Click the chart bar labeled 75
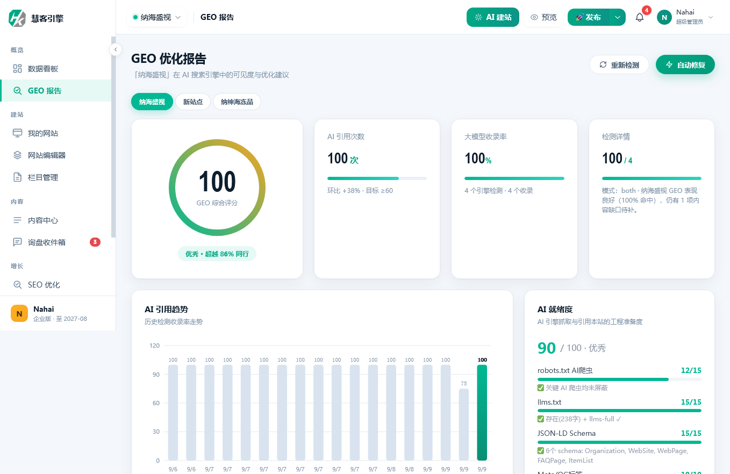Viewport: 730px width, 474px height. [x=464, y=425]
